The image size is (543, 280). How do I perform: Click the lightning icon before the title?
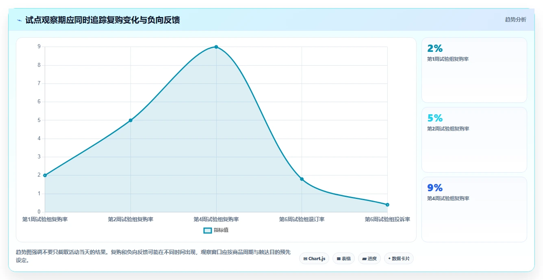tap(19, 20)
